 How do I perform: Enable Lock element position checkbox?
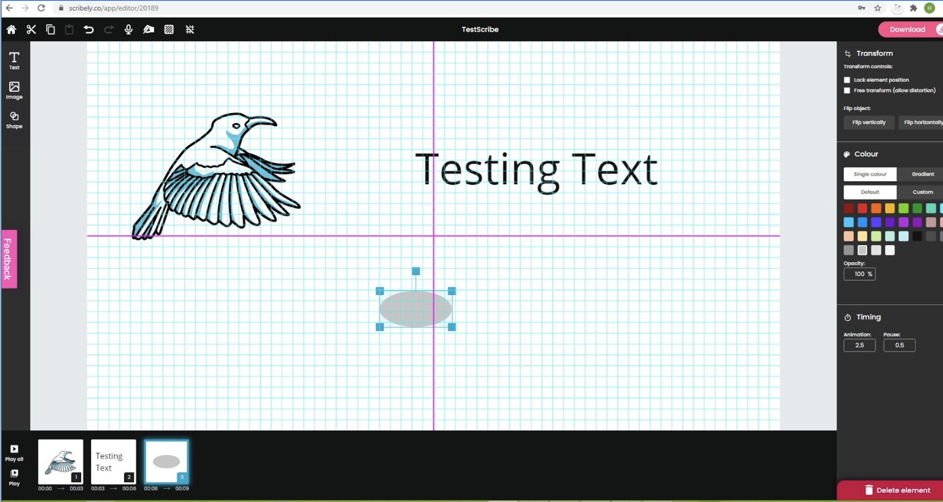(847, 80)
